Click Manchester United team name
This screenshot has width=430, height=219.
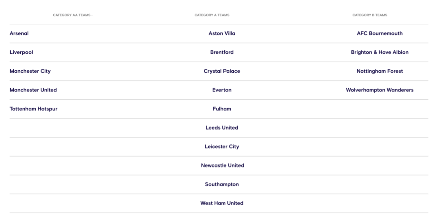(33, 90)
